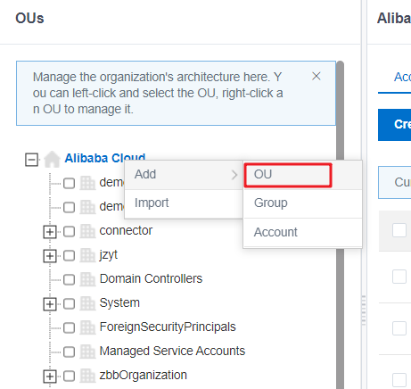The height and width of the screenshot is (389, 411).
Task: Click the Managed Service Accounts building icon
Action: tap(87, 352)
